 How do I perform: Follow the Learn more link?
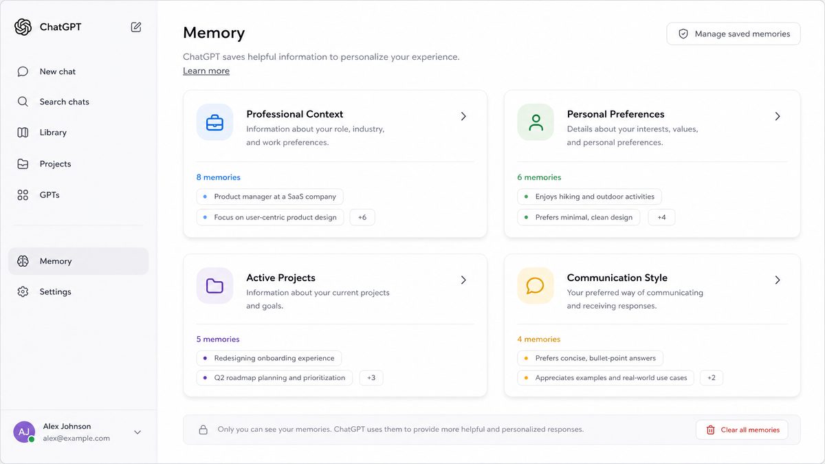click(206, 71)
